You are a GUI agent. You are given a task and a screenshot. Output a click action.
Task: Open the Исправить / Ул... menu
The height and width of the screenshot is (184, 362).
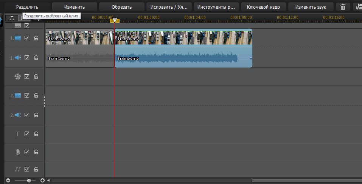pos(169,7)
